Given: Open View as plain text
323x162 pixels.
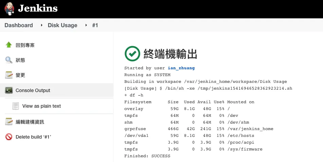Looking at the screenshot, I should coord(41,106).
